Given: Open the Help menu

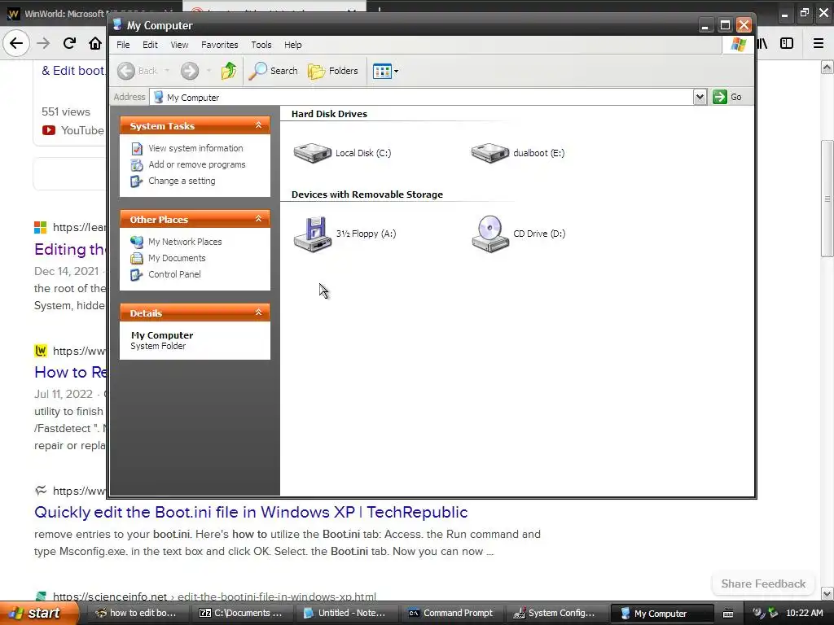Looking at the screenshot, I should click(x=292, y=45).
